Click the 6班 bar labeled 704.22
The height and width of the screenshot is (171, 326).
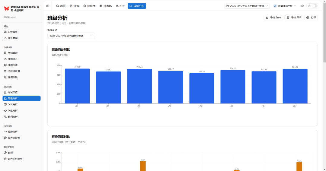tap(233, 87)
